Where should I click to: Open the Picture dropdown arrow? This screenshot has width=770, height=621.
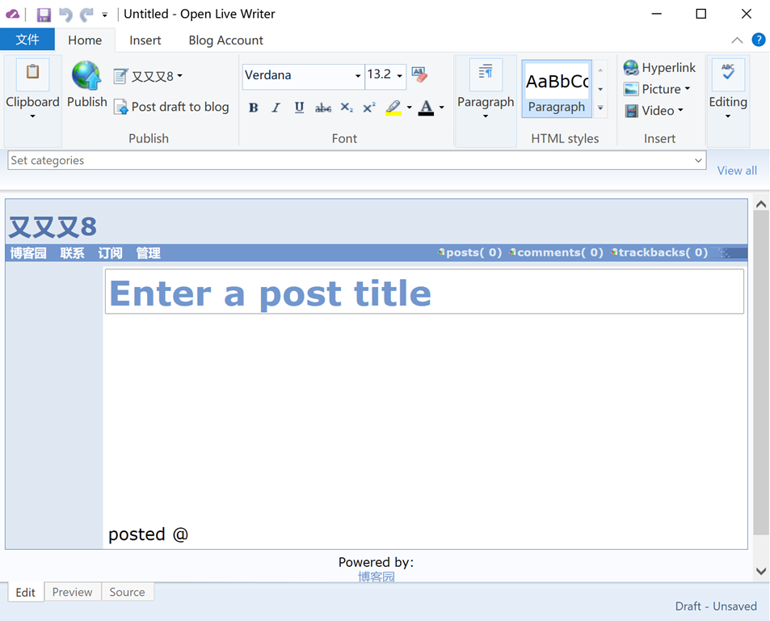[688, 88]
